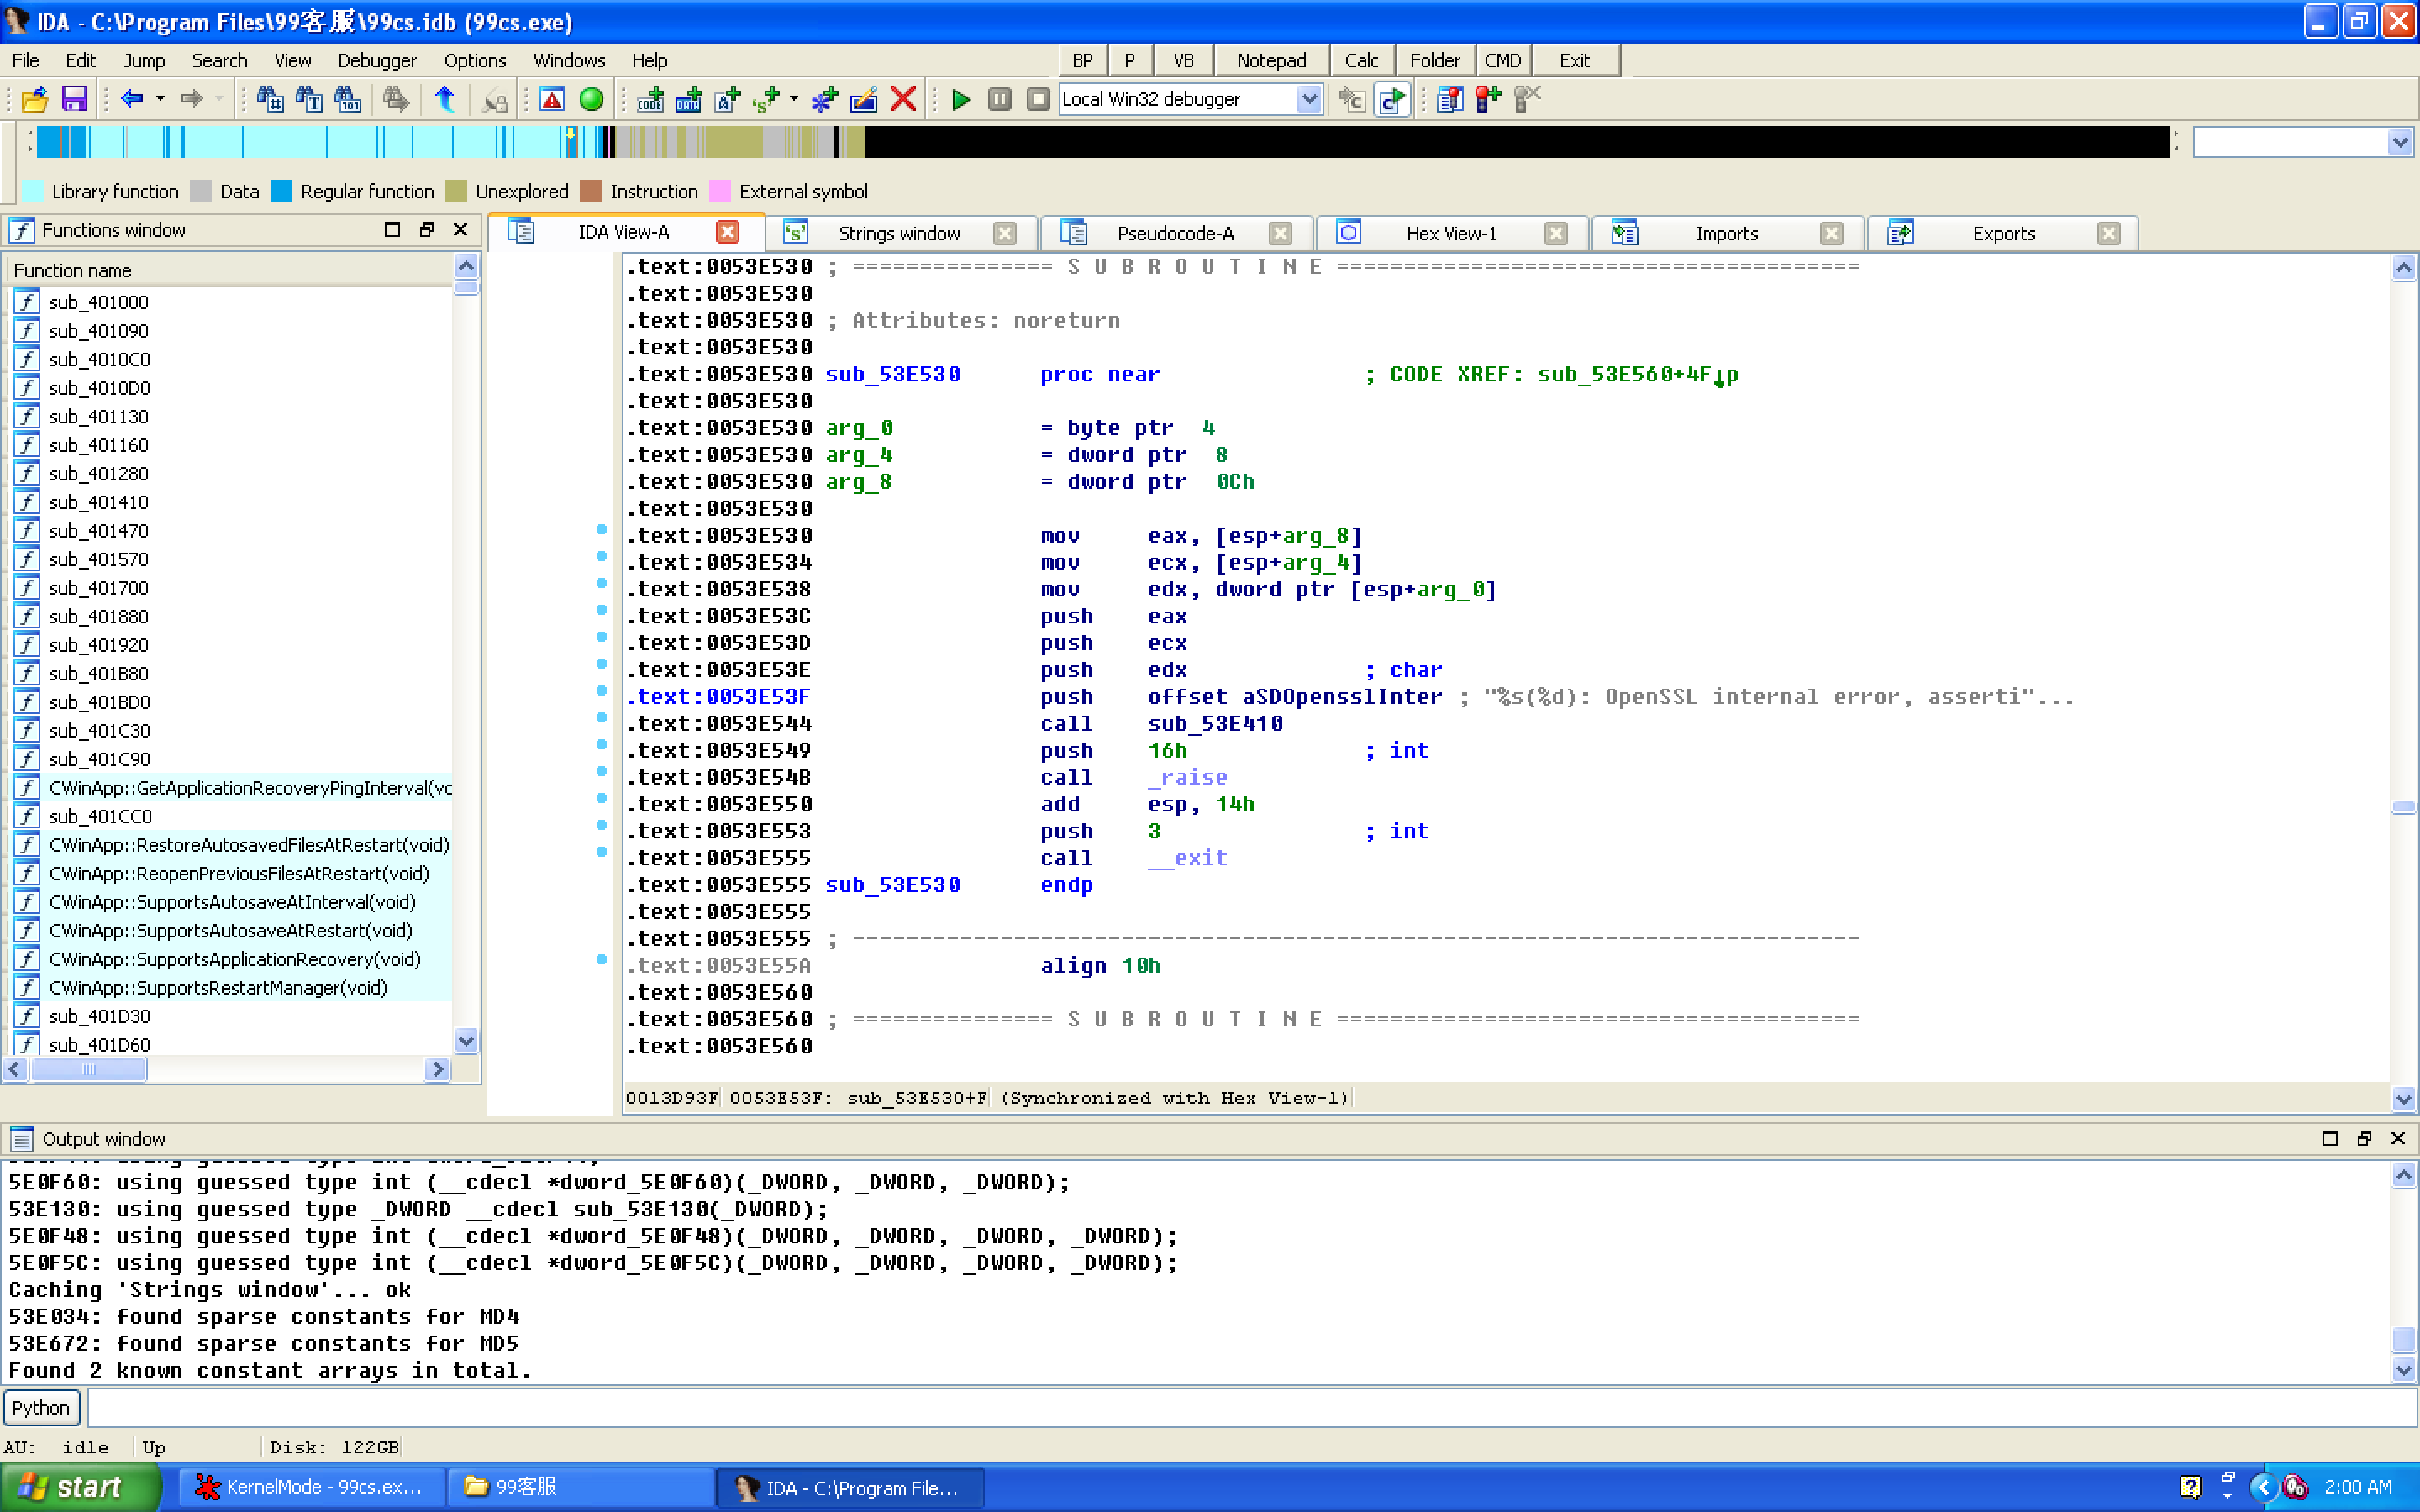Open the Debugger menu
This screenshot has width=2420, height=1512.
[x=377, y=60]
